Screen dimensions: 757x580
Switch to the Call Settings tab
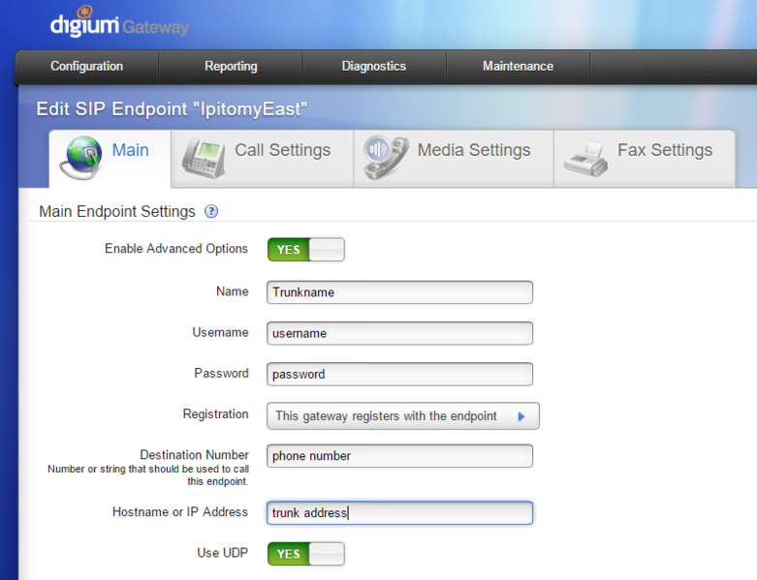(281, 151)
